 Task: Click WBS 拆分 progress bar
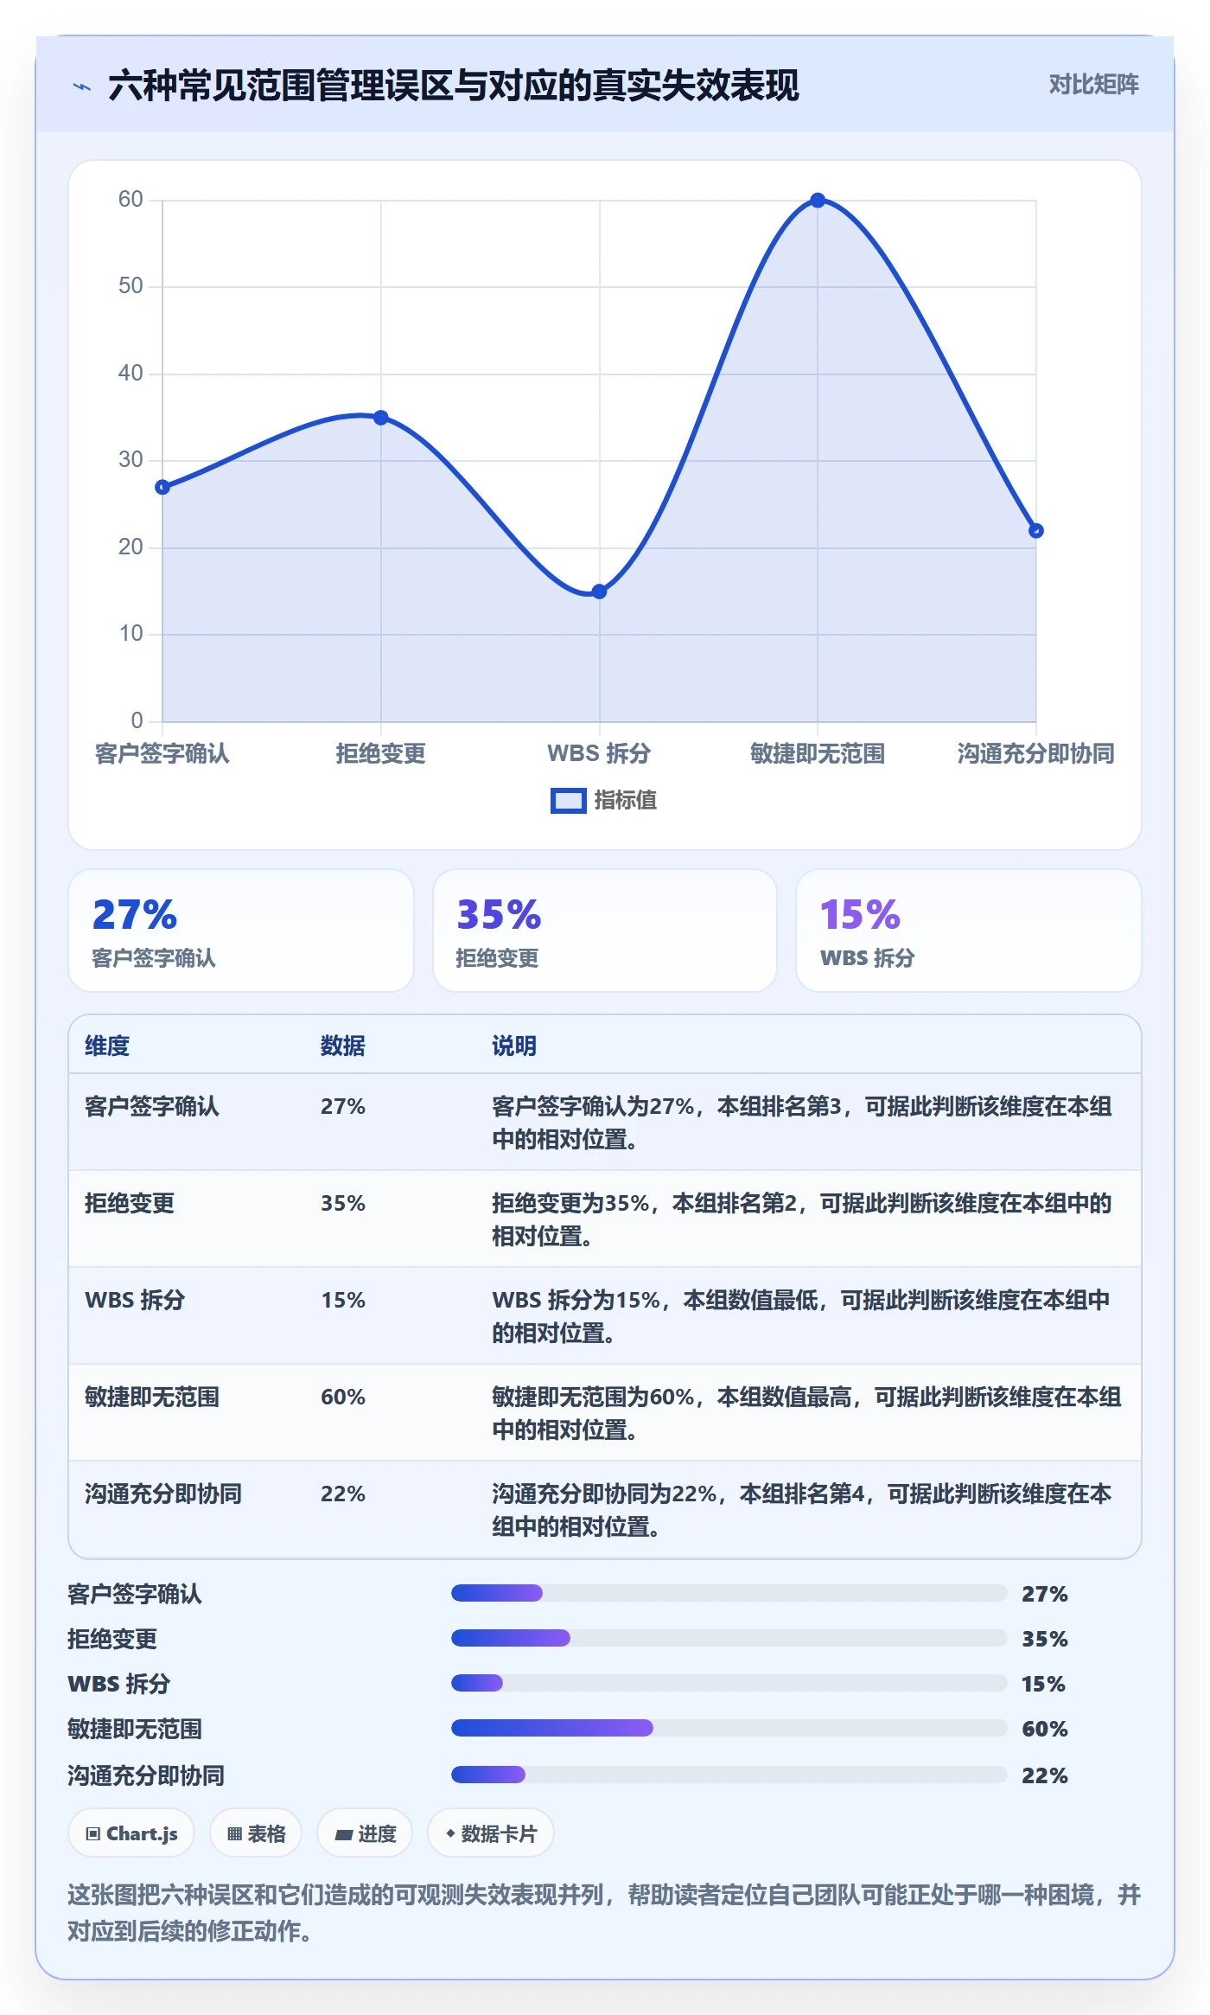tap(729, 1683)
